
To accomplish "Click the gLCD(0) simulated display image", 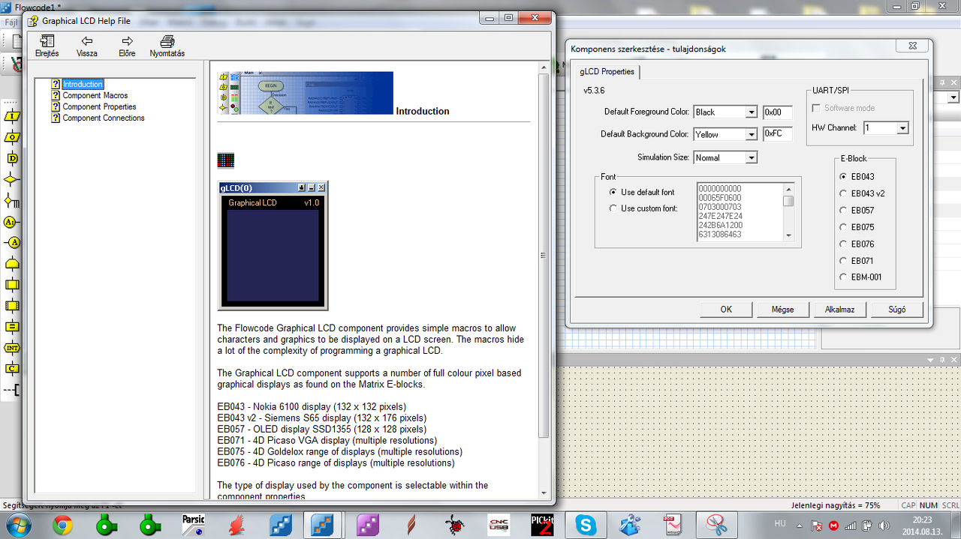I will (273, 245).
